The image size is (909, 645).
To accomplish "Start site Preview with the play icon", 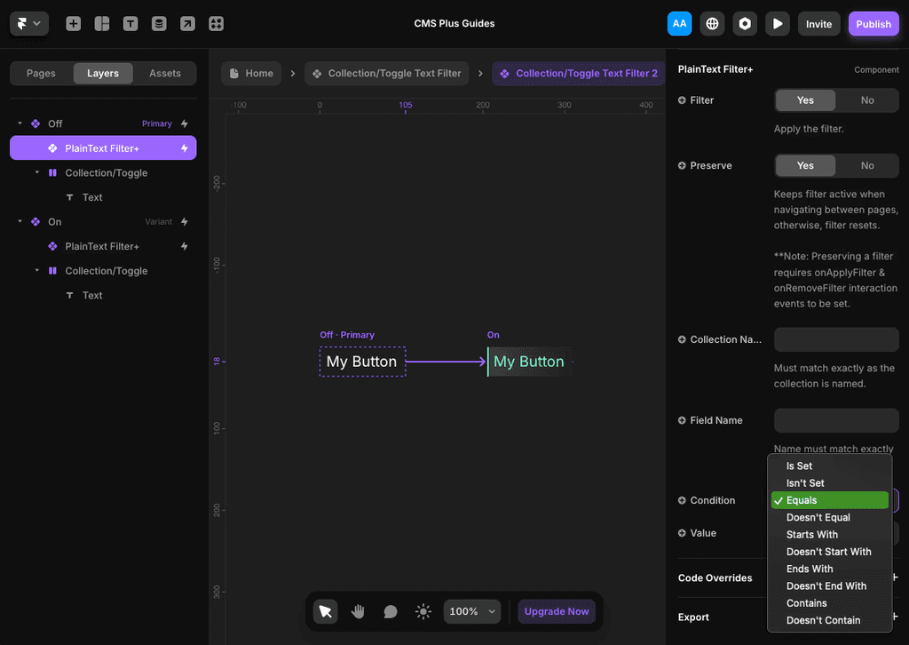I will [778, 23].
